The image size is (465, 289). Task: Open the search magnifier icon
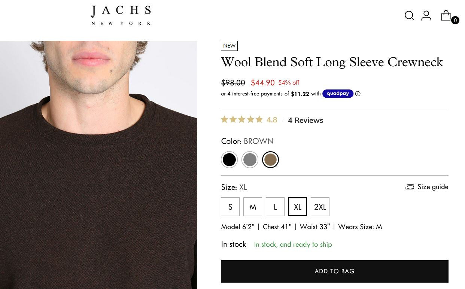tap(409, 16)
